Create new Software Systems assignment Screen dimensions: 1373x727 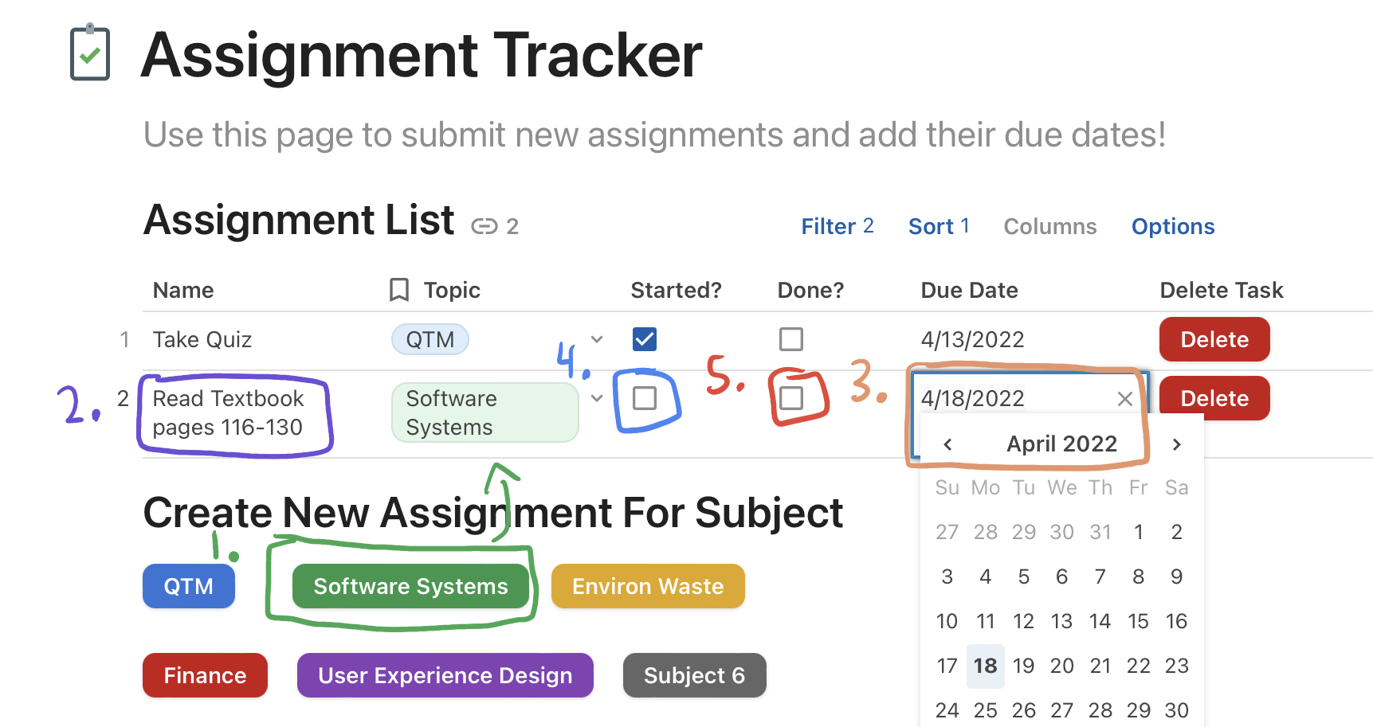410,587
